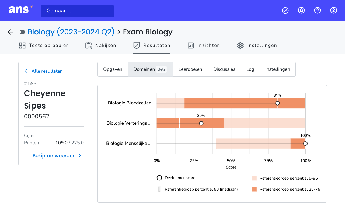The height and width of the screenshot is (206, 345).
Task: Open notifications bell icon
Action: [x=301, y=11]
